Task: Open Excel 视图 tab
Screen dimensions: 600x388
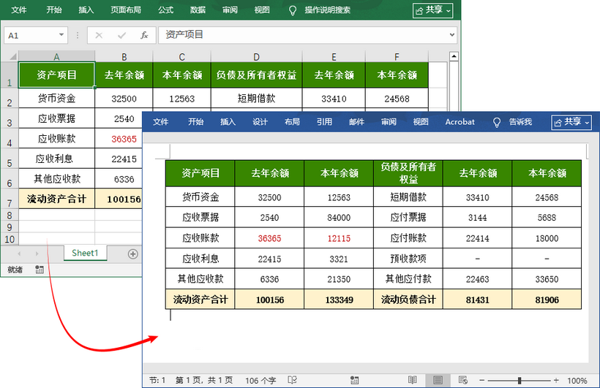Action: point(262,10)
